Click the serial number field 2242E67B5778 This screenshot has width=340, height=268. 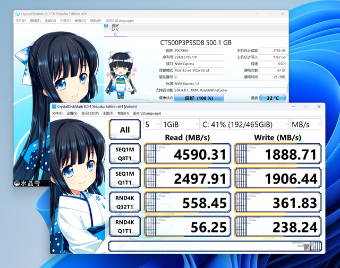click(x=199, y=57)
